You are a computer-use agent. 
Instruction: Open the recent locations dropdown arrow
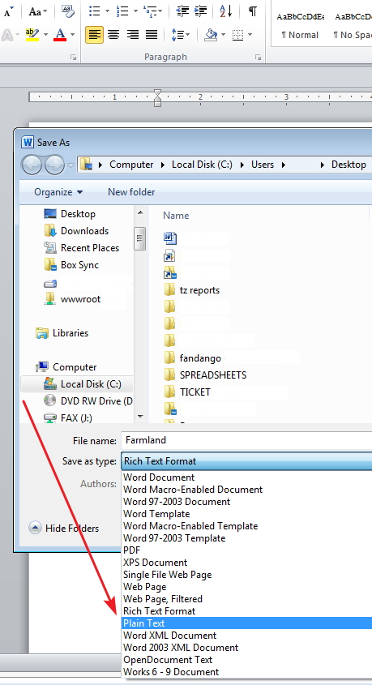click(x=71, y=165)
